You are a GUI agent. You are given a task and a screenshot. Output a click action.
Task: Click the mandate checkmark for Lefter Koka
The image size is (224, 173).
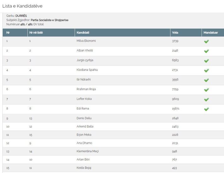click(x=206, y=99)
